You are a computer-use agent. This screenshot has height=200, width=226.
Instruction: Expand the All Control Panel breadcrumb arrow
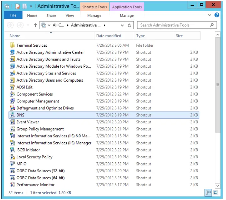click(x=68, y=25)
